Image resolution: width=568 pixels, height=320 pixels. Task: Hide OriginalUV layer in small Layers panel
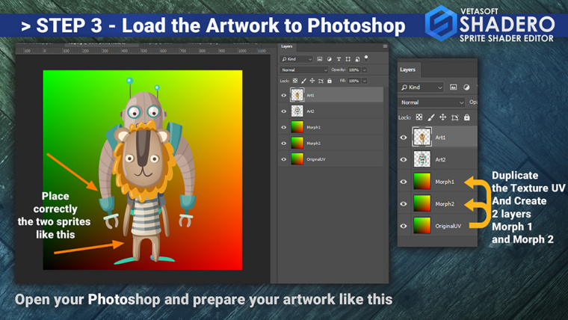(284, 159)
